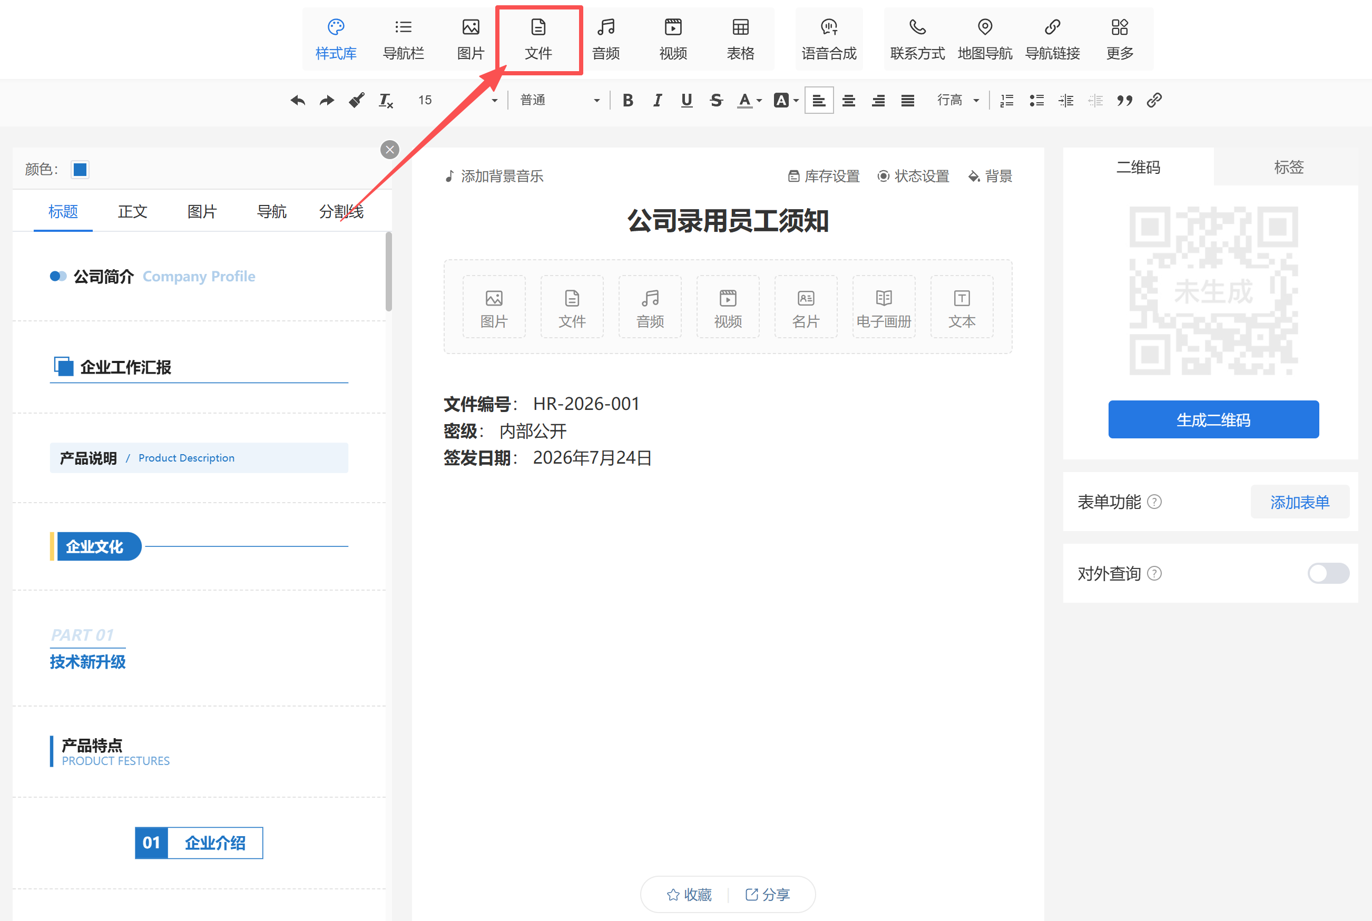Switch to the 标签 tab
This screenshot has height=921, width=1372.
(1289, 168)
